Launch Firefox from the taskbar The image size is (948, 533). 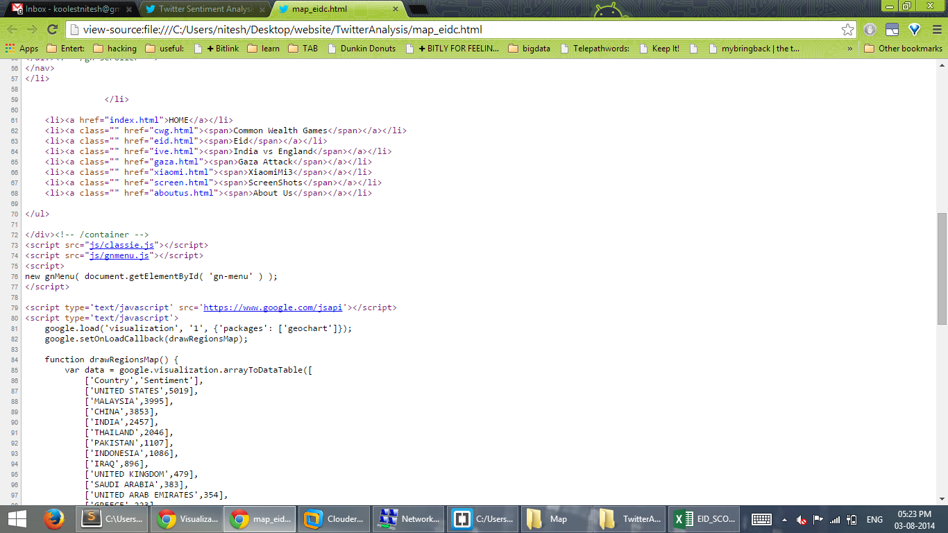click(54, 519)
